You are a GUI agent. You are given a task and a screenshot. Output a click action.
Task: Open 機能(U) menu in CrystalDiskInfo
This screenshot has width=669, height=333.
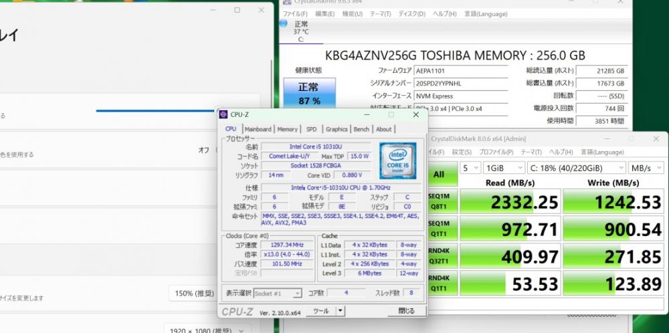tap(353, 13)
